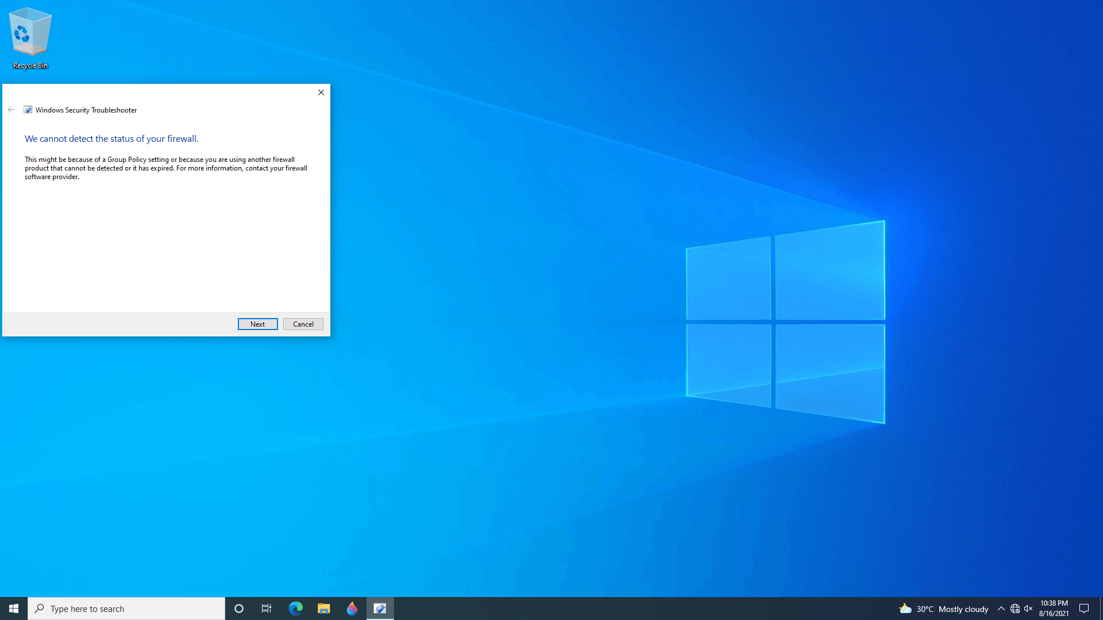Image resolution: width=1103 pixels, height=620 pixels.
Task: Open Task View on the taskbar
Action: pos(267,609)
